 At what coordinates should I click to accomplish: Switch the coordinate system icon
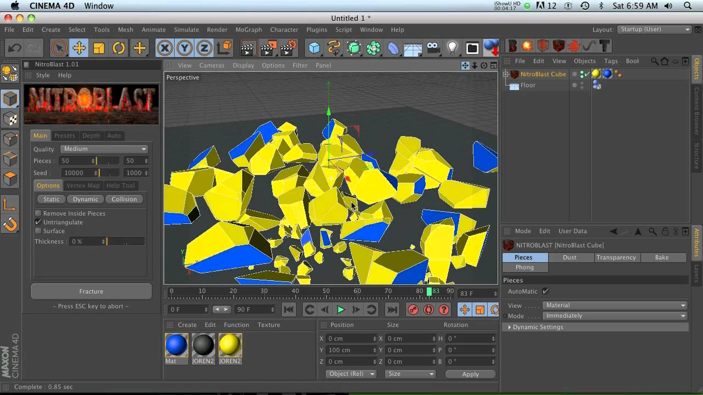(224, 48)
